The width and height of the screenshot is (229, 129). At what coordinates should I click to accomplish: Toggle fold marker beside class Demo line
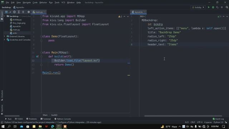pos(42,37)
